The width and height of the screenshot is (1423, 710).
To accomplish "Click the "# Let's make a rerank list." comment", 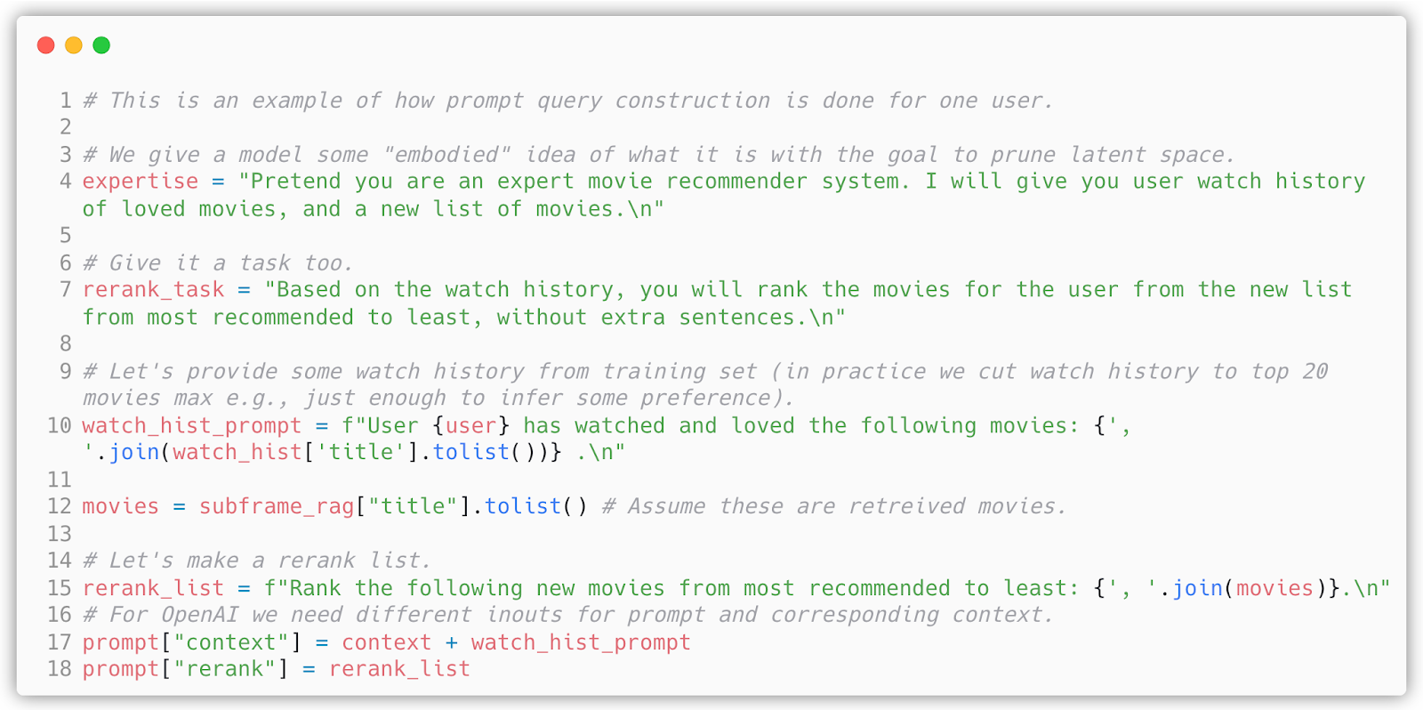I will (256, 561).
